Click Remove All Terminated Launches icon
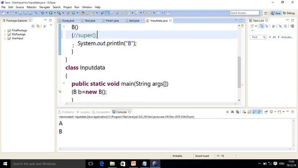 coord(237,112)
